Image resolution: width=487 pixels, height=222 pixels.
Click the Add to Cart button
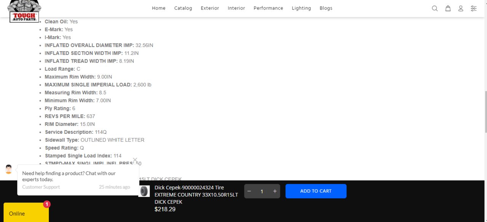tap(316, 191)
